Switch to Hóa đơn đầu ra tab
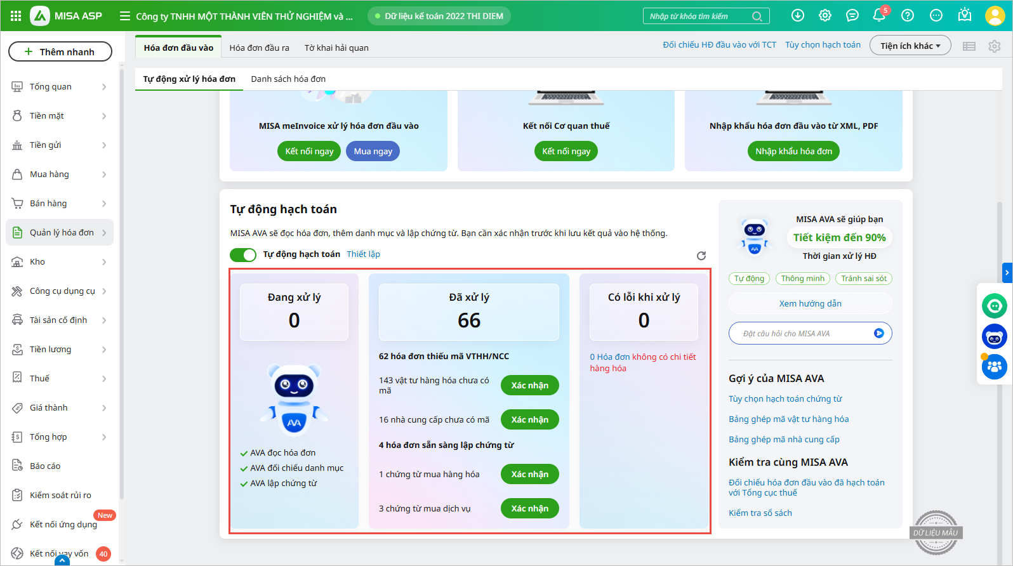The image size is (1013, 566). [259, 48]
